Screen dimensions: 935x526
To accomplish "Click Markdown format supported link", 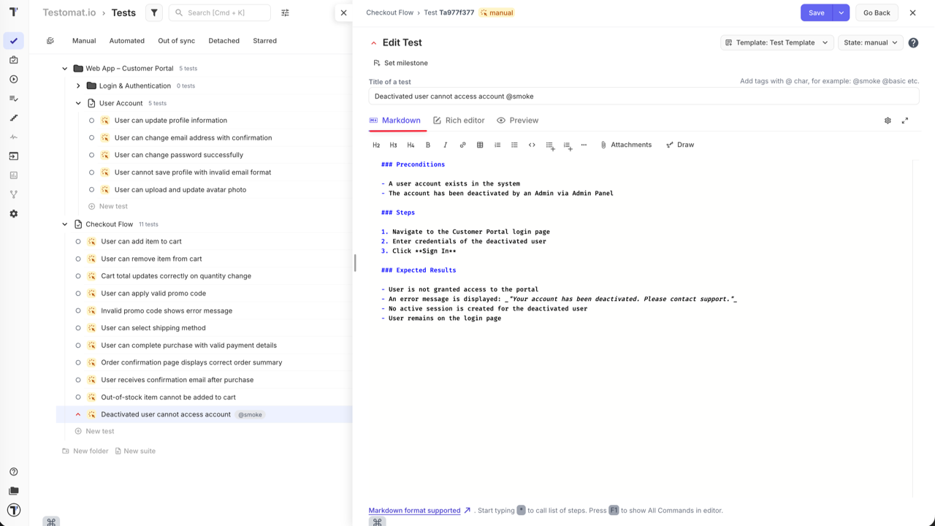I will [x=414, y=511].
